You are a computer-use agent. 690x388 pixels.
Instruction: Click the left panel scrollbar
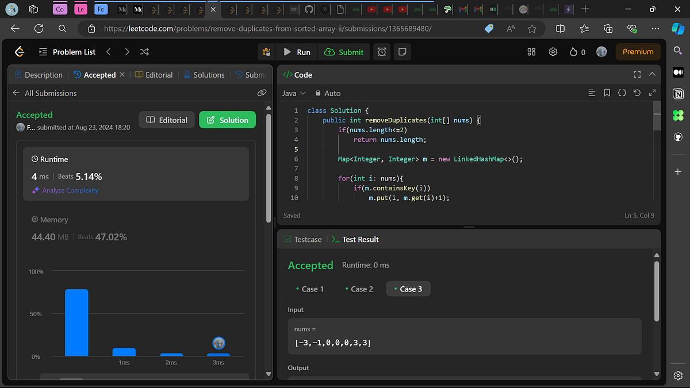pyautogui.click(x=269, y=164)
